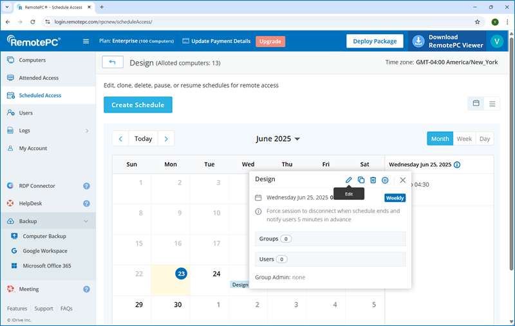Click the back arrow button beside Design
The image size is (515, 326).
coord(113,62)
